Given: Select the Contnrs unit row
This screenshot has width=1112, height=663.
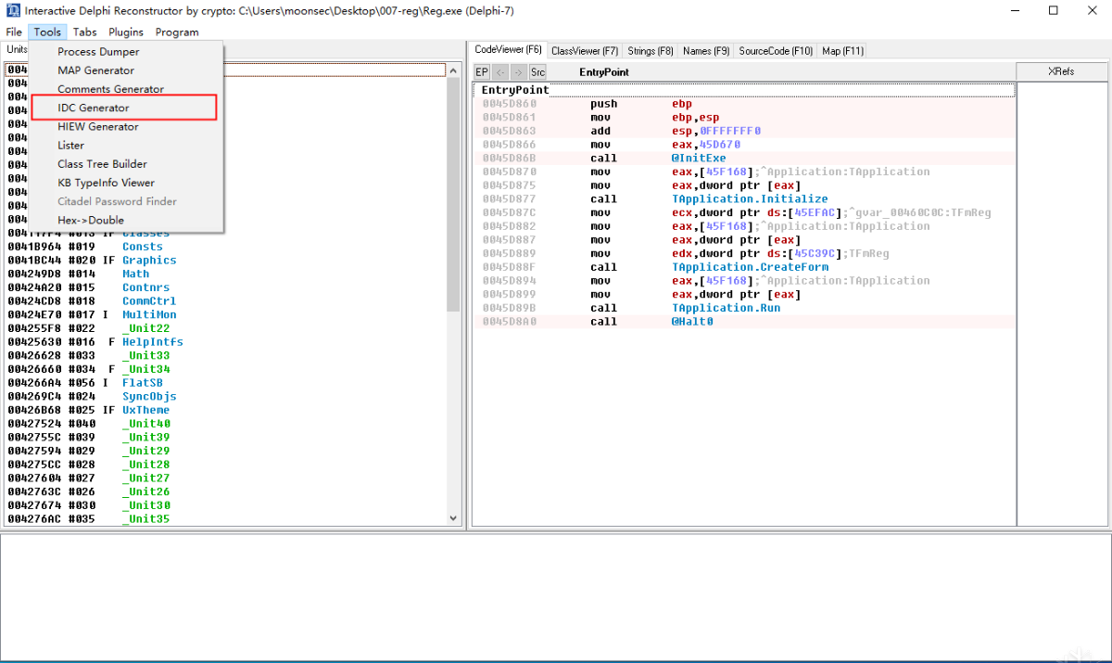Looking at the screenshot, I should point(225,287).
